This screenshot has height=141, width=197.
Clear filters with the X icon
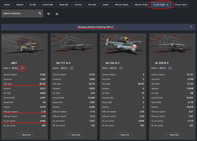57,14
